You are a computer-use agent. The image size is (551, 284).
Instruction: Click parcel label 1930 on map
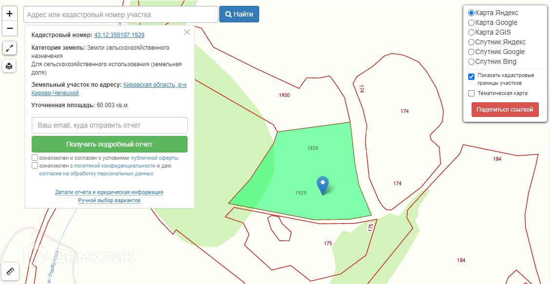click(x=285, y=95)
